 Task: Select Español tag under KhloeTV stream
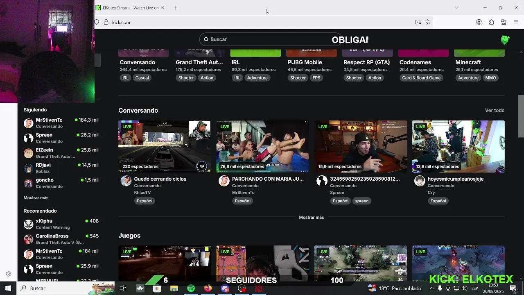[145, 201]
